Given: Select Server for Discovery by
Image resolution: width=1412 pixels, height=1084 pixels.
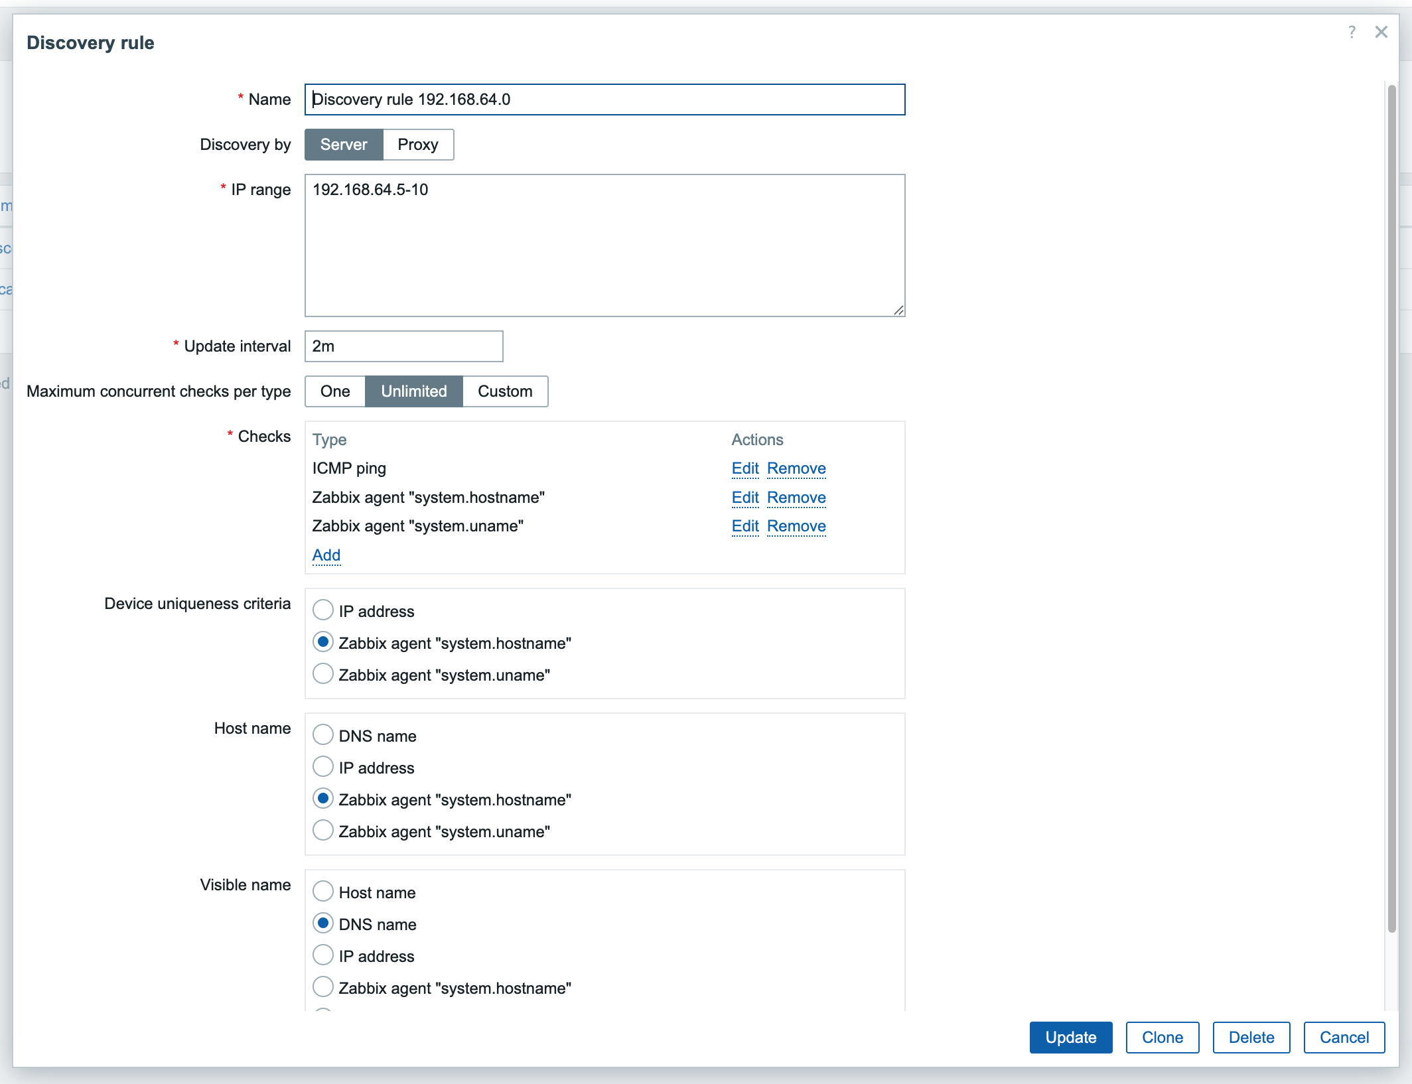Looking at the screenshot, I should click(343, 145).
